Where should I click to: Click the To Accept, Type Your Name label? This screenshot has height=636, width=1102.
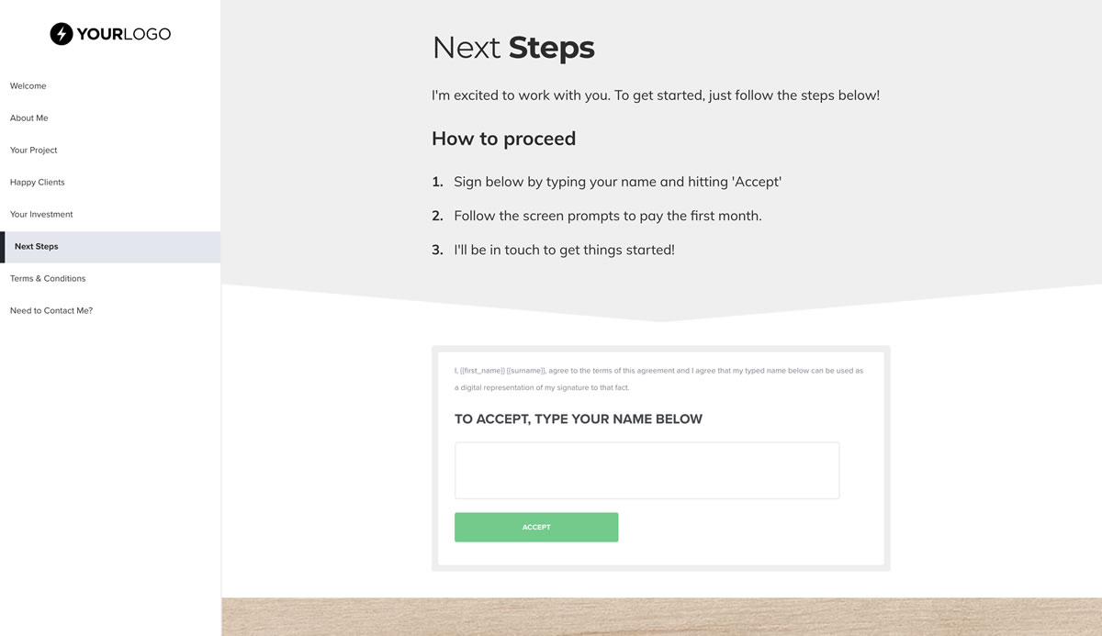pyautogui.click(x=579, y=419)
